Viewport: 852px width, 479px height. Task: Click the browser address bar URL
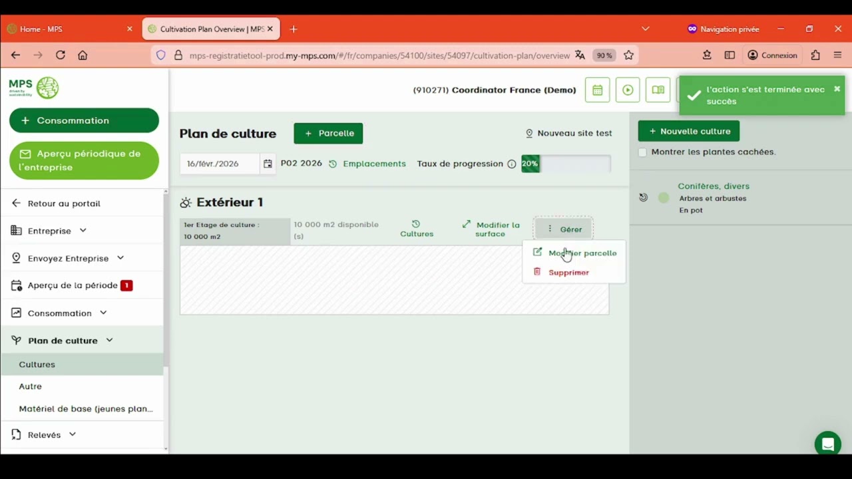pos(379,55)
